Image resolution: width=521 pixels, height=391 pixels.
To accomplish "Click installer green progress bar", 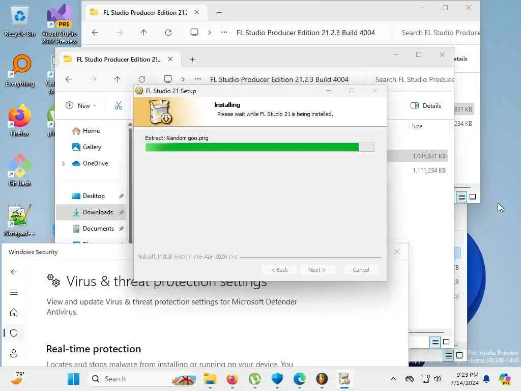I will (260, 147).
